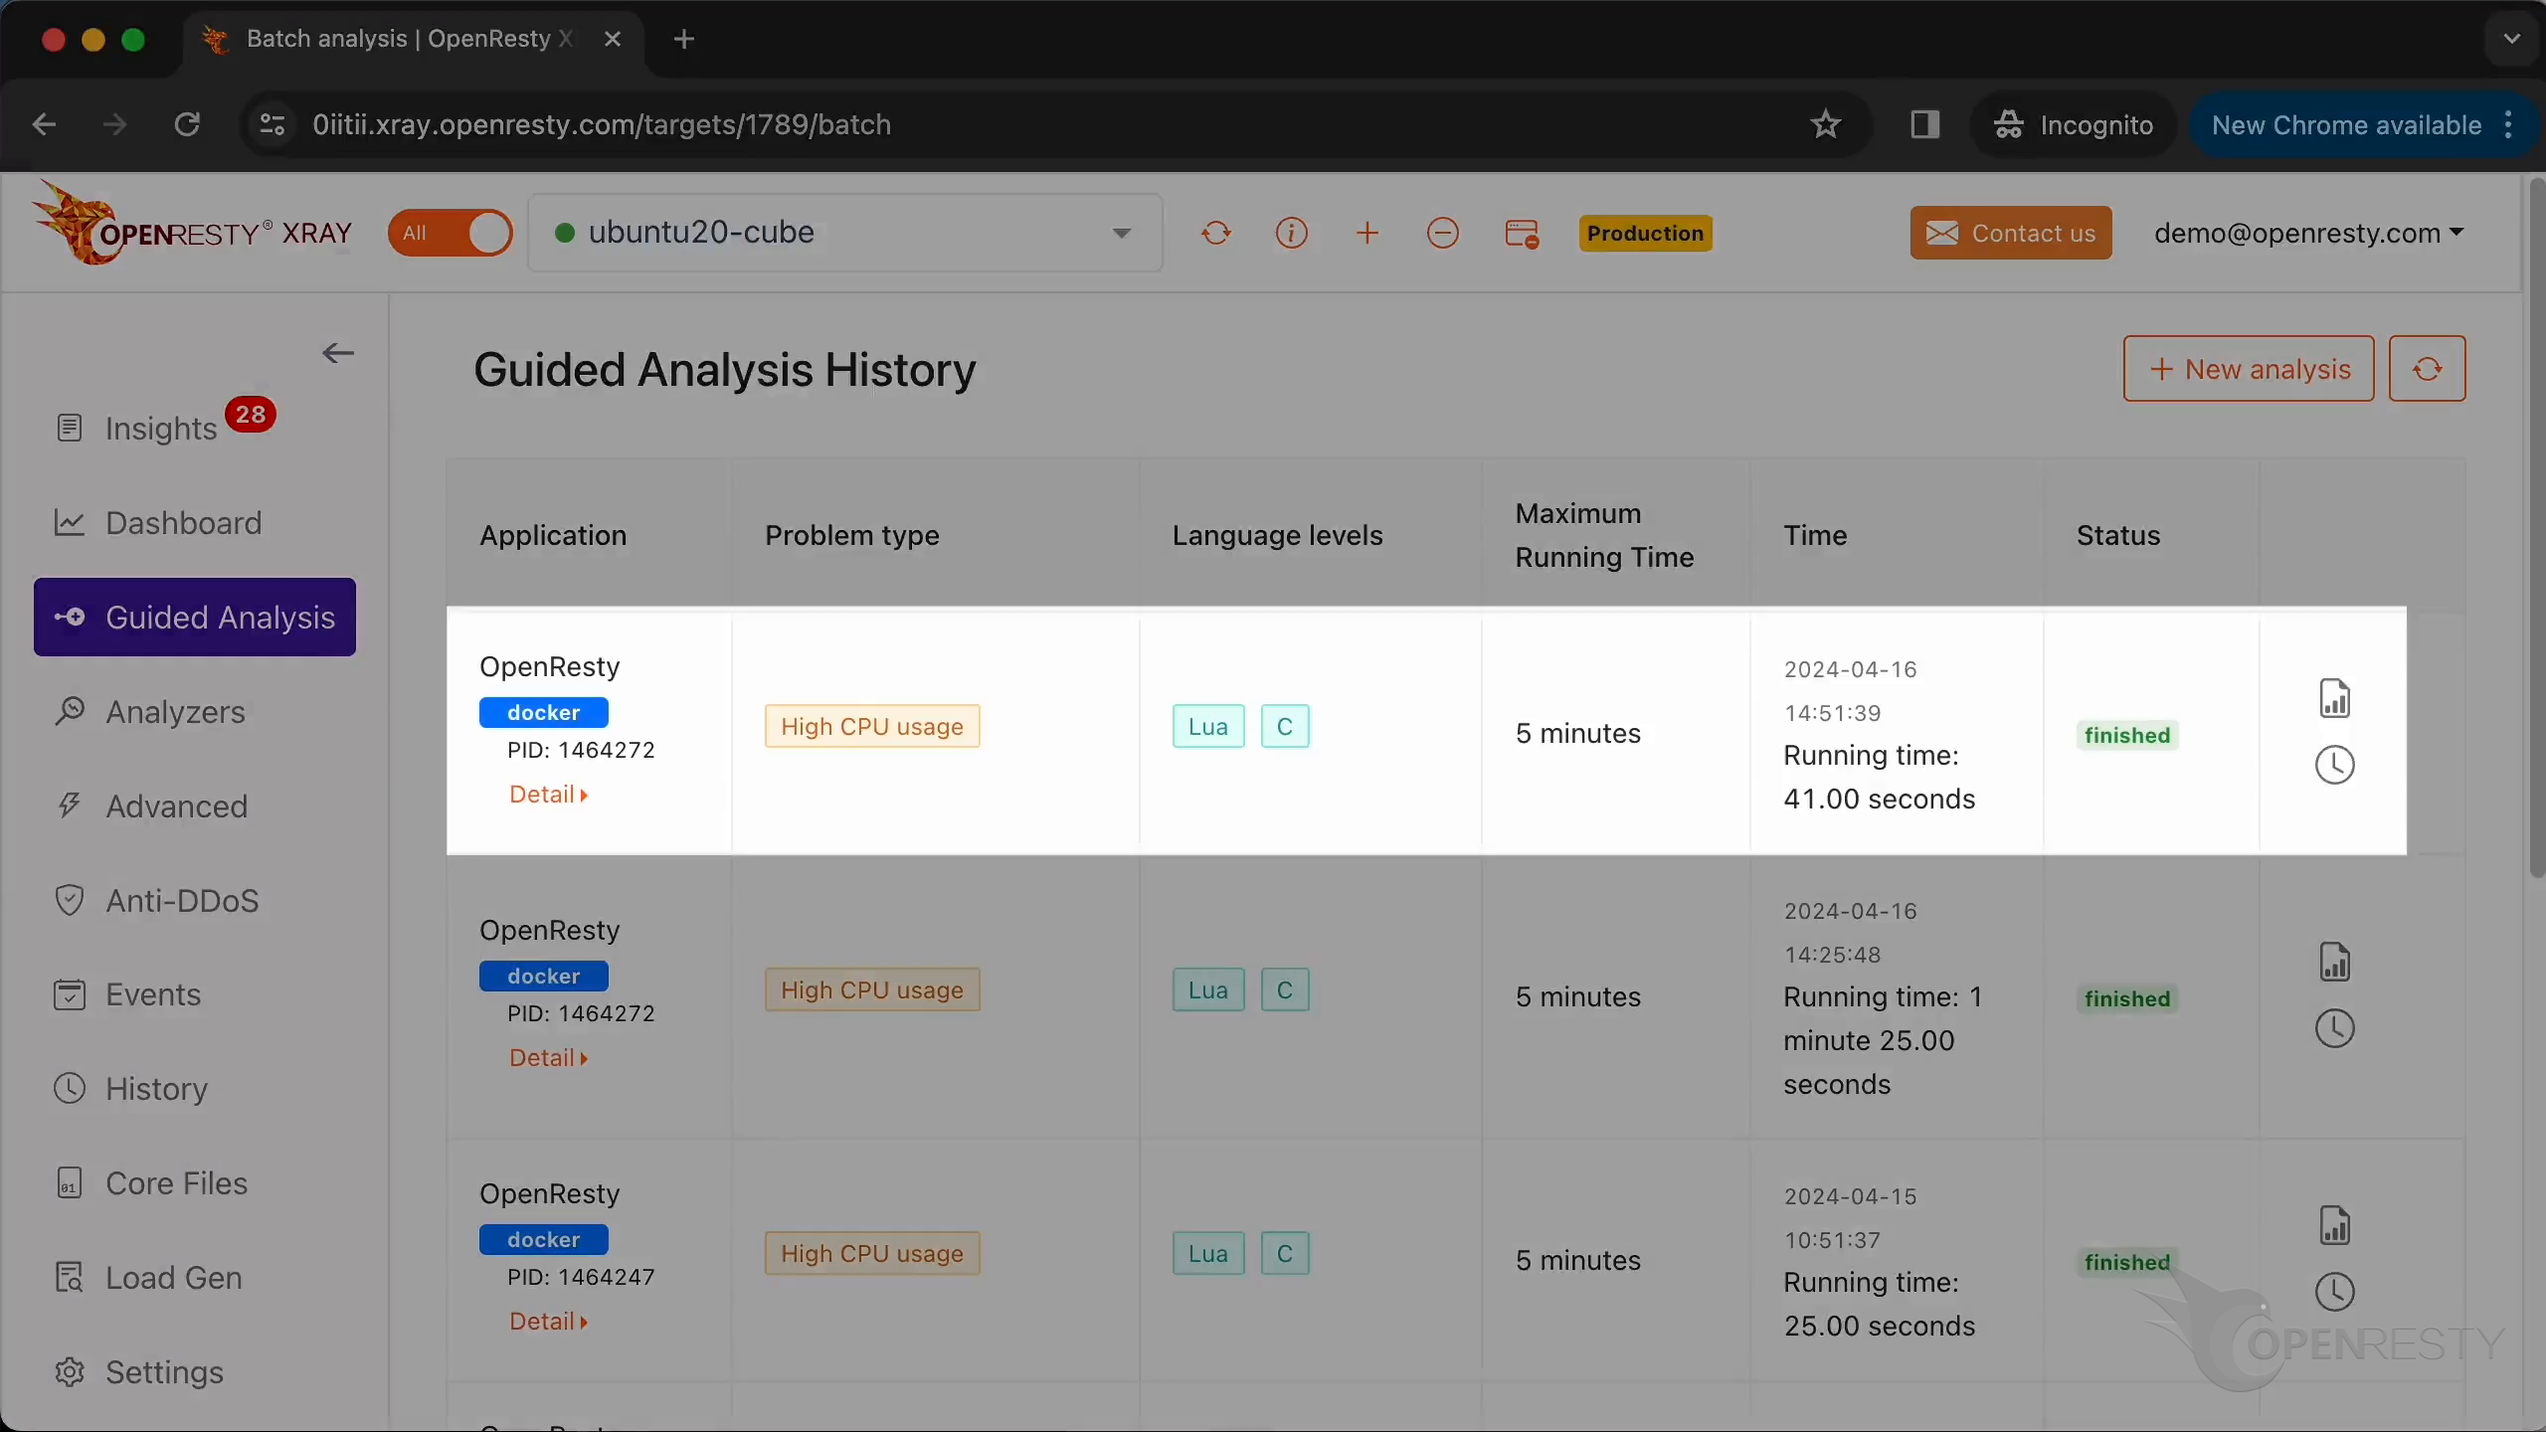Click the New analysis button
Screen dimensions: 2546x1432
click(2249, 369)
